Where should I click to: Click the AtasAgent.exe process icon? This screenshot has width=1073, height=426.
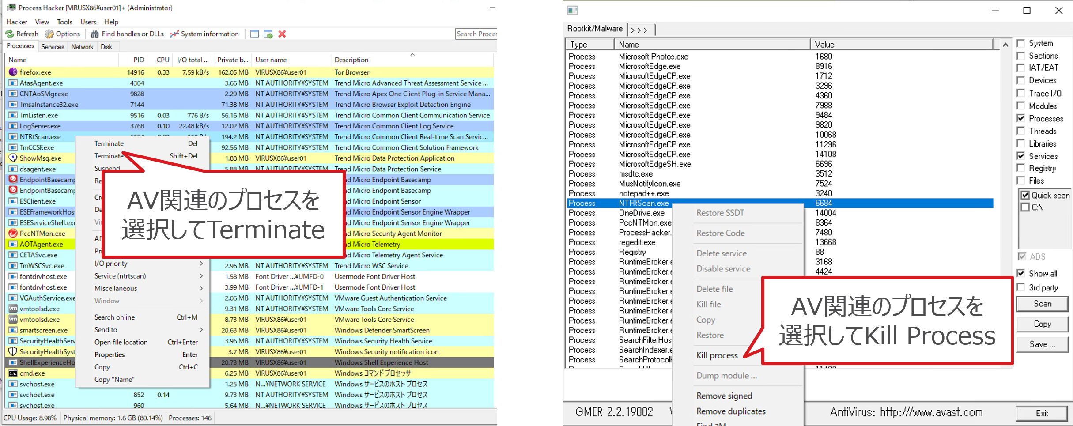point(13,83)
